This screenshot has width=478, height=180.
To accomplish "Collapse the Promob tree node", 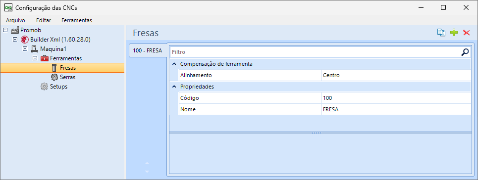I will 5,30.
